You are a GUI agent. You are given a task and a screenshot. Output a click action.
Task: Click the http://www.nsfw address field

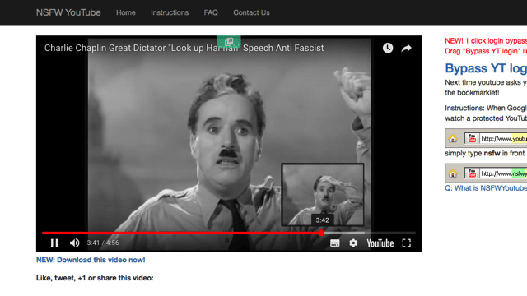[x=503, y=173]
